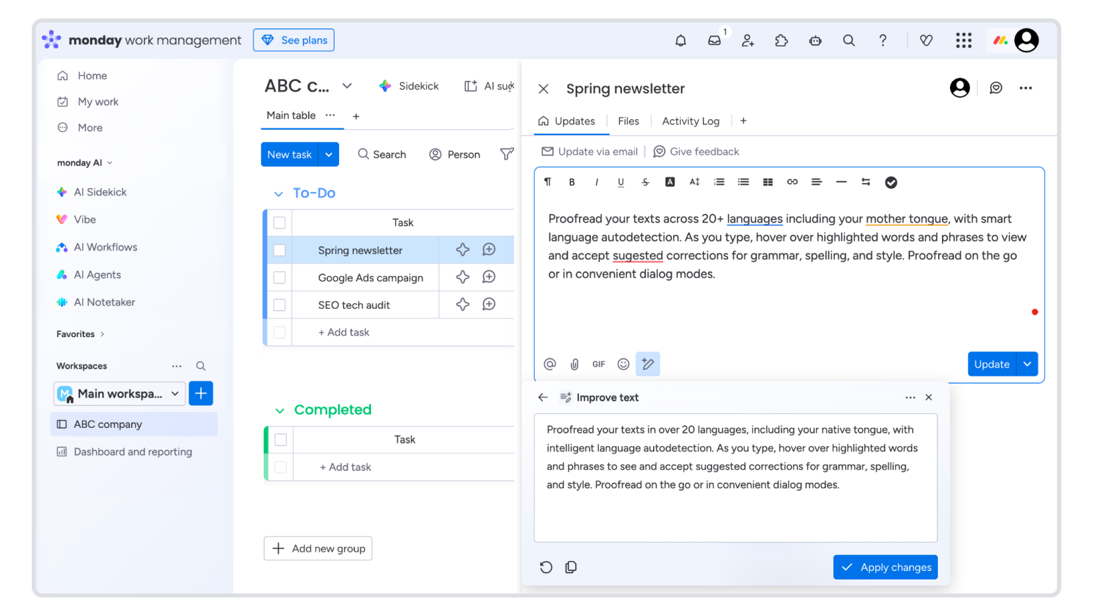Screen dimensions: 1093x616
Task: Toggle italic formatting in update editor
Action: [596, 182]
